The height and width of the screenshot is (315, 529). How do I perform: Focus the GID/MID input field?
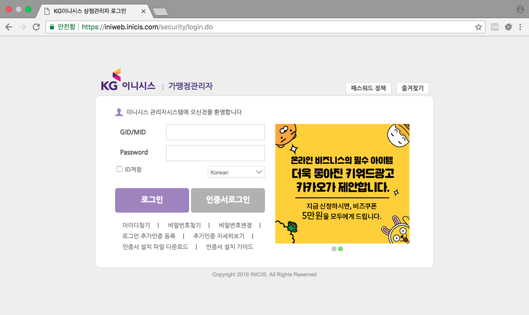215,132
